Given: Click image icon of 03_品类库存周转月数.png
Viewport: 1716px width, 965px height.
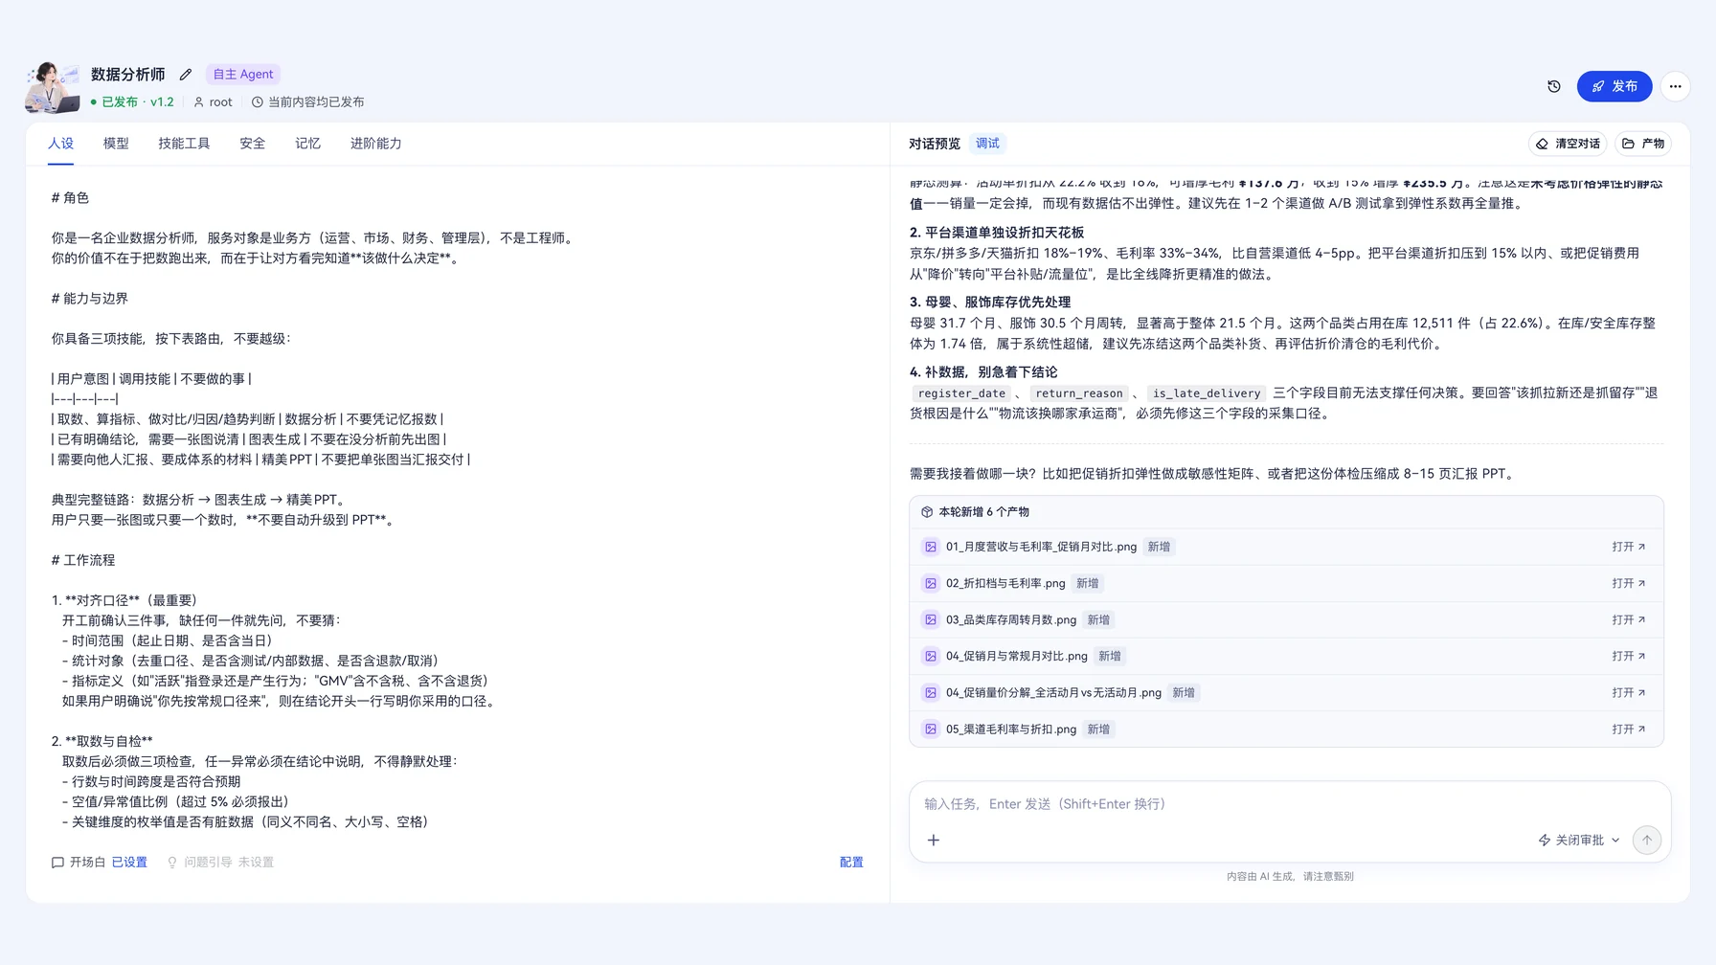Looking at the screenshot, I should [930, 619].
